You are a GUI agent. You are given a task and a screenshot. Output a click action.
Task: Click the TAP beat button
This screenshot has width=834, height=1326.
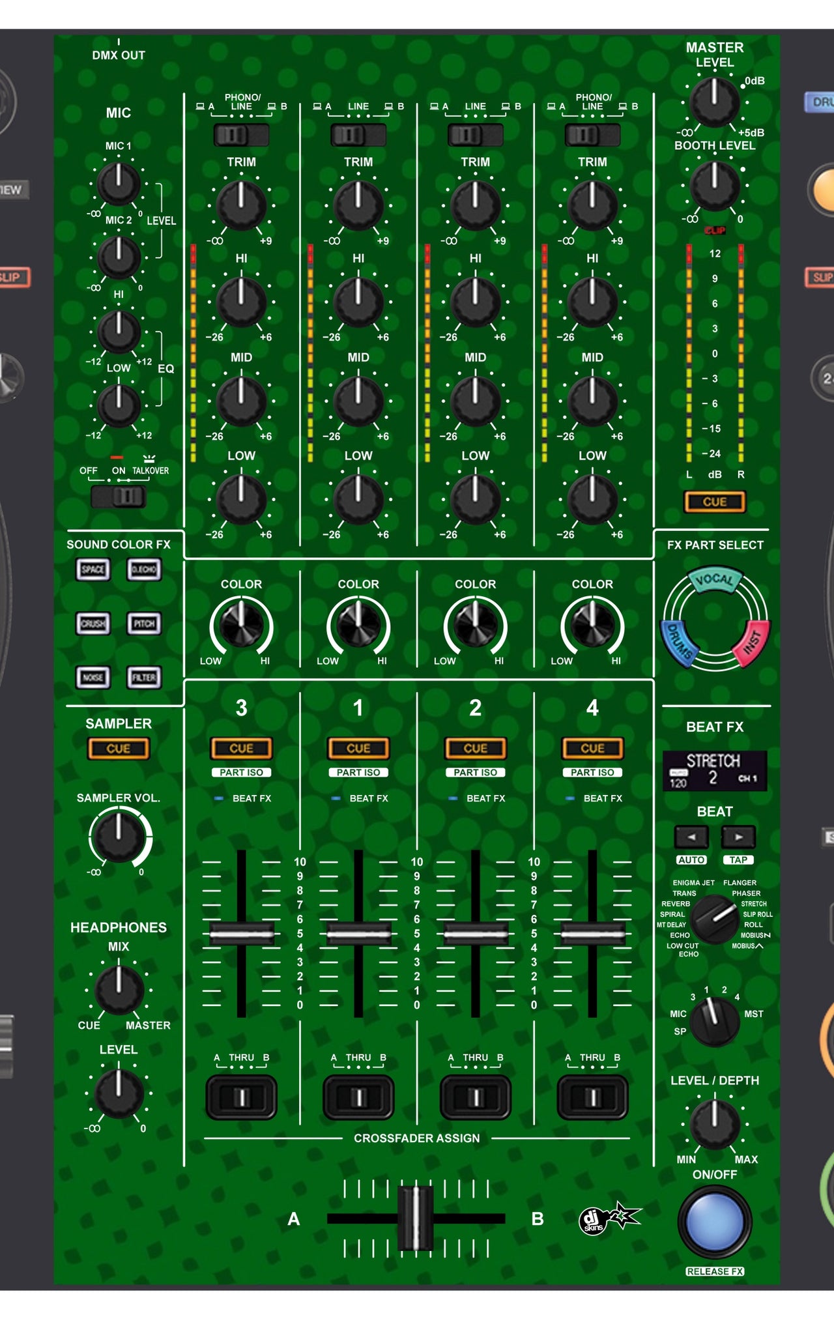(738, 860)
